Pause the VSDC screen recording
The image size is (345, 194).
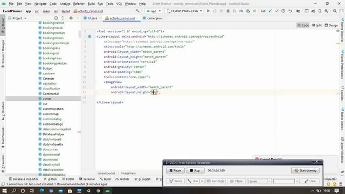(175, 170)
